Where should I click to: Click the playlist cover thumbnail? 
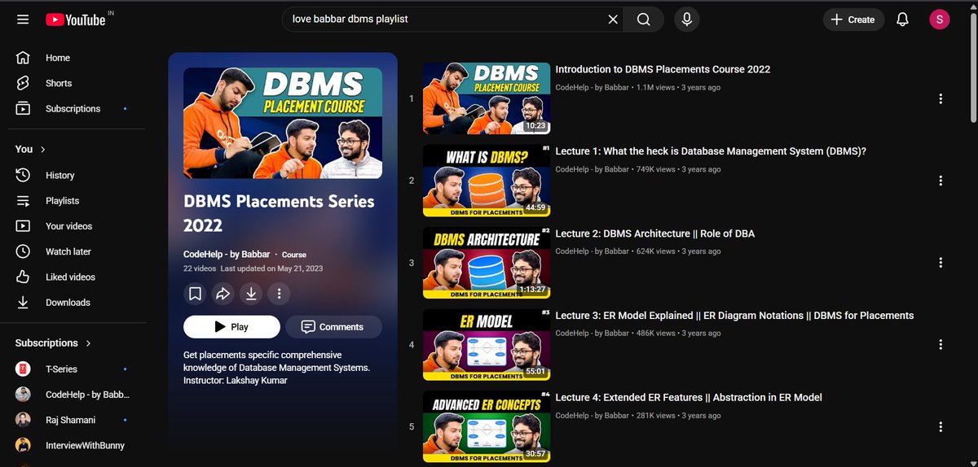283,123
